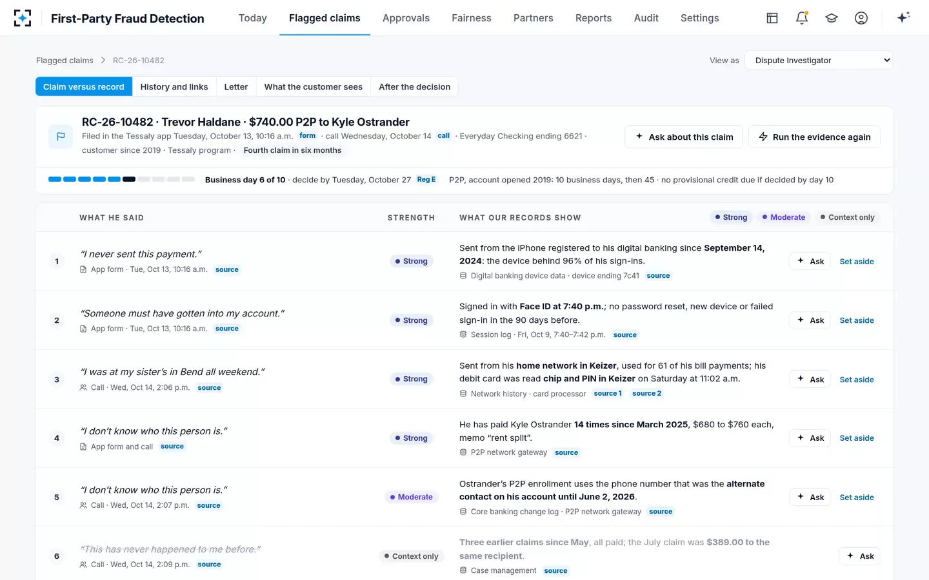Open the notifications bell
Viewport: 929px width, 580px height.
[x=802, y=18]
